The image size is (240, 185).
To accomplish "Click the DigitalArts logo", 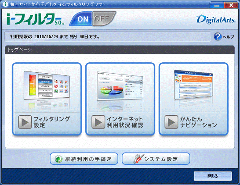I will 215,19.
